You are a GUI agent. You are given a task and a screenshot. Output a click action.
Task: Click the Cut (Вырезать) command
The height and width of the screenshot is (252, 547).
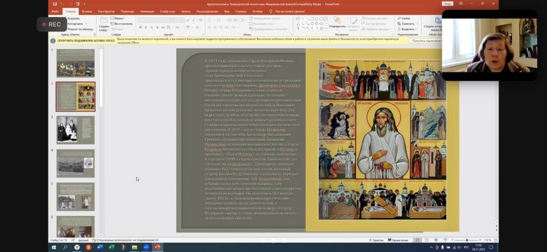73,18
